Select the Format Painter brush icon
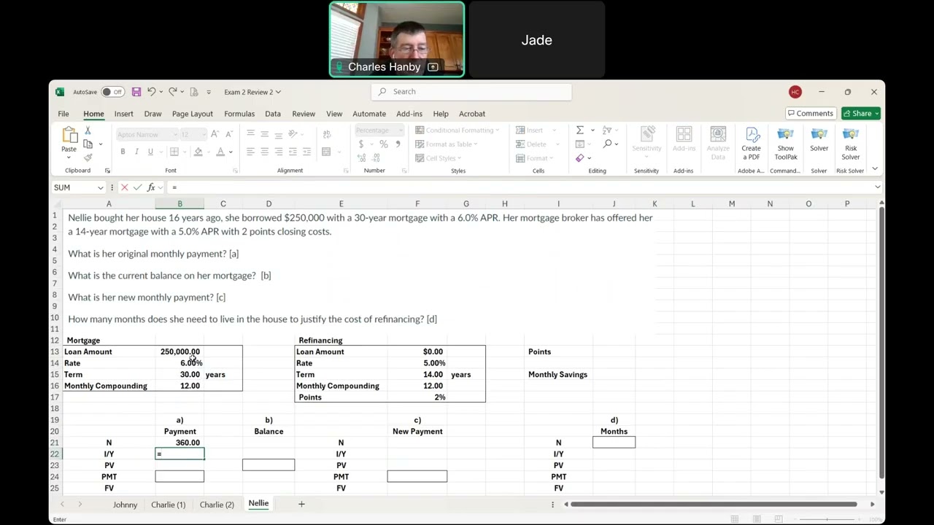The height and width of the screenshot is (525, 934). click(x=88, y=157)
